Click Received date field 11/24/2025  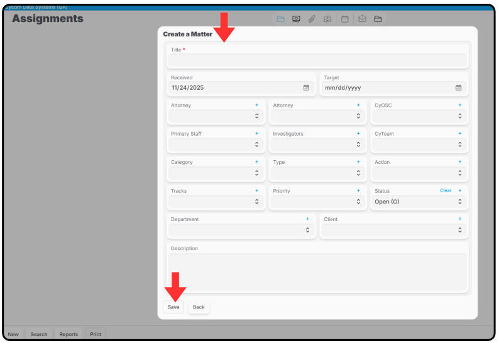(x=241, y=88)
